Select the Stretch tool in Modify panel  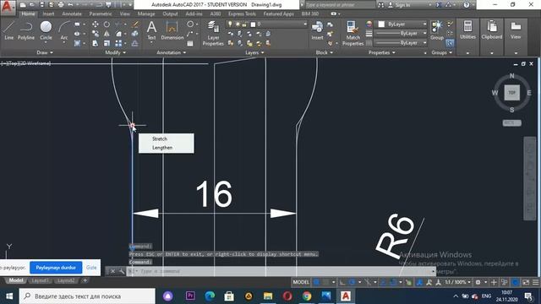[x=96, y=43]
